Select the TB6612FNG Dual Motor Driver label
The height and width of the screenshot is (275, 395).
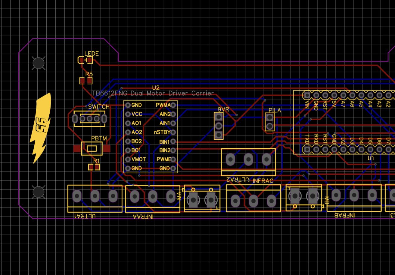tap(153, 93)
